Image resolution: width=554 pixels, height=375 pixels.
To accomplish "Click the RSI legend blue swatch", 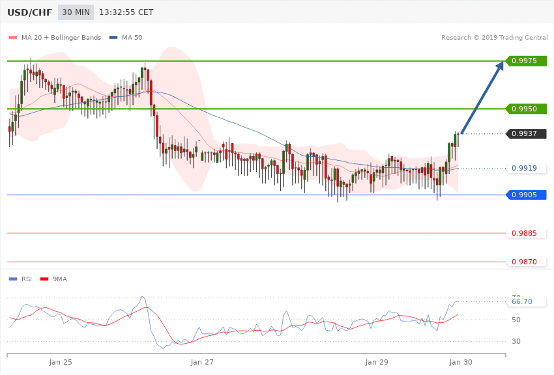I will click(13, 279).
